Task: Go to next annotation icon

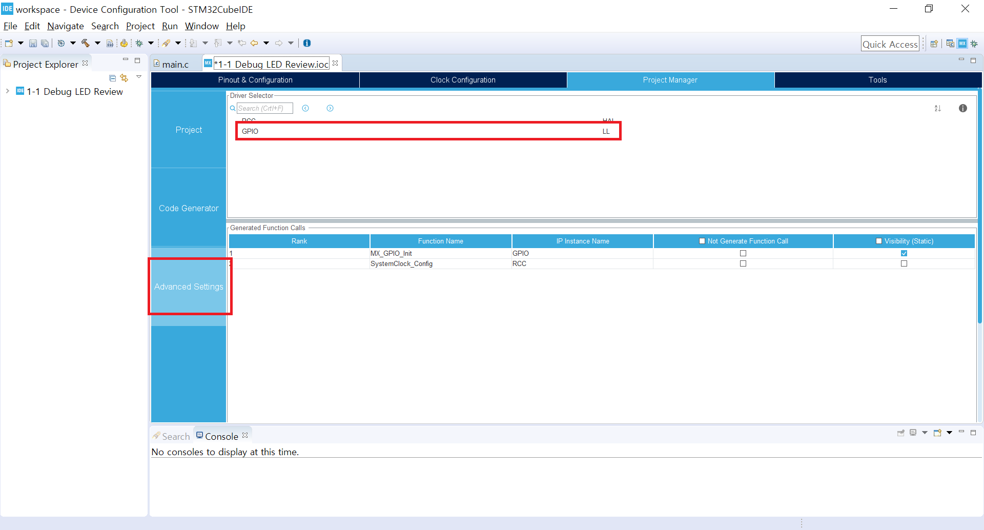Action: pos(193,44)
